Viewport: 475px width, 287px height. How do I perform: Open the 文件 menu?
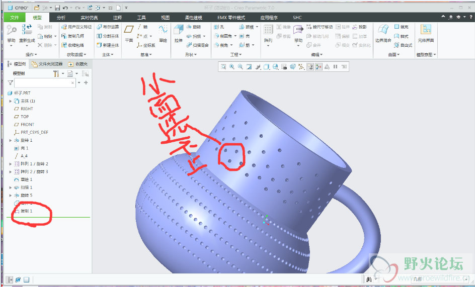14,18
